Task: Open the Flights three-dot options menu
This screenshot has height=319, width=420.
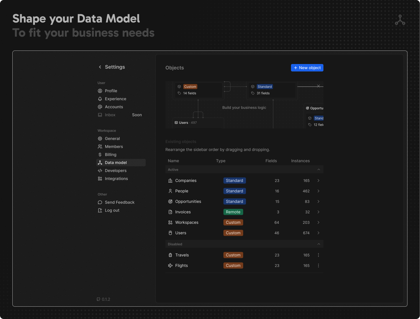Action: tap(318, 266)
